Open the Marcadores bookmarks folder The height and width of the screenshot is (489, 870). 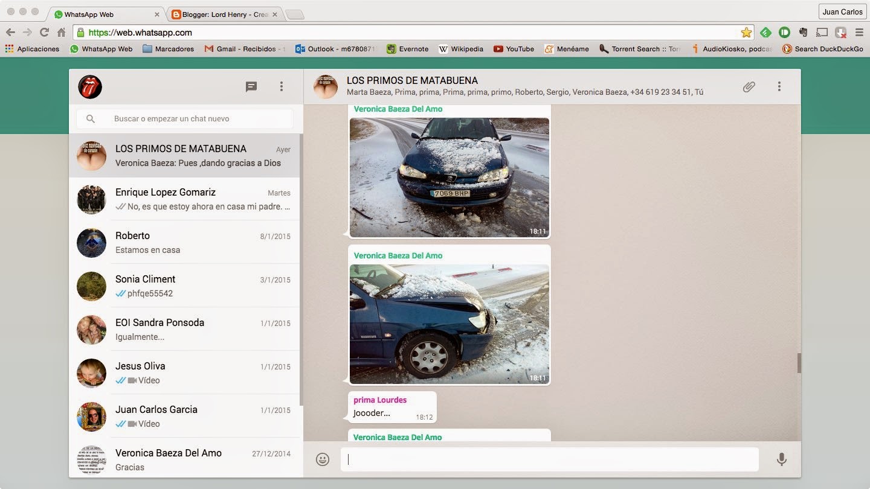[x=168, y=49]
